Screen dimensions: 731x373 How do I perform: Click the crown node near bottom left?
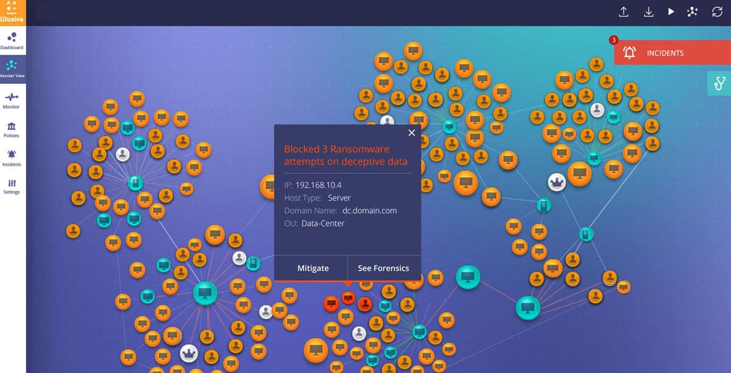189,353
